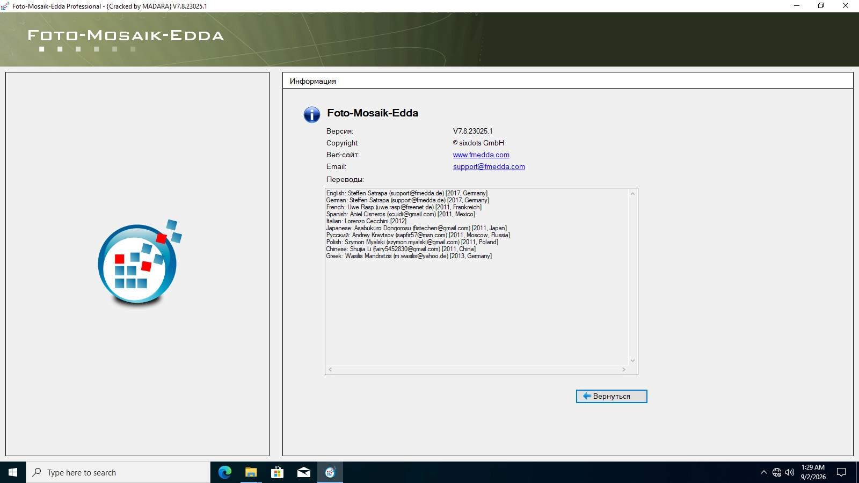The height and width of the screenshot is (483, 859).
Task: Open the Mail app from the taskbar
Action: (303, 472)
